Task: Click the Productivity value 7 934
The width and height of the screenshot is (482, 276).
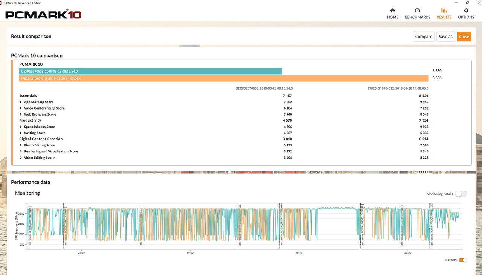Action: [424, 120]
